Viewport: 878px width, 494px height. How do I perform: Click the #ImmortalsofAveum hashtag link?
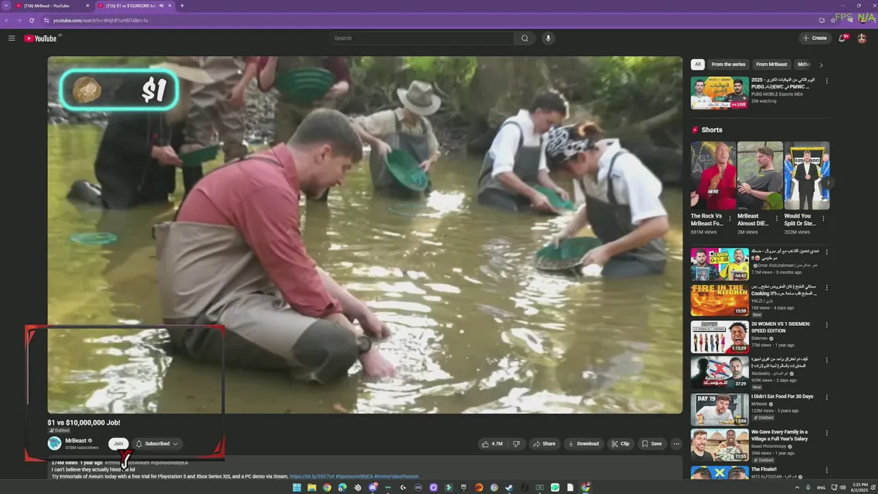396,476
